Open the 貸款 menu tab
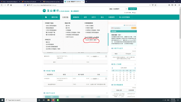 (x=85, y=17)
